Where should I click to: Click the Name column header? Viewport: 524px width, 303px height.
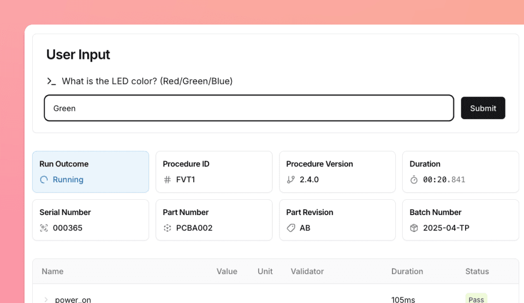tap(52, 271)
